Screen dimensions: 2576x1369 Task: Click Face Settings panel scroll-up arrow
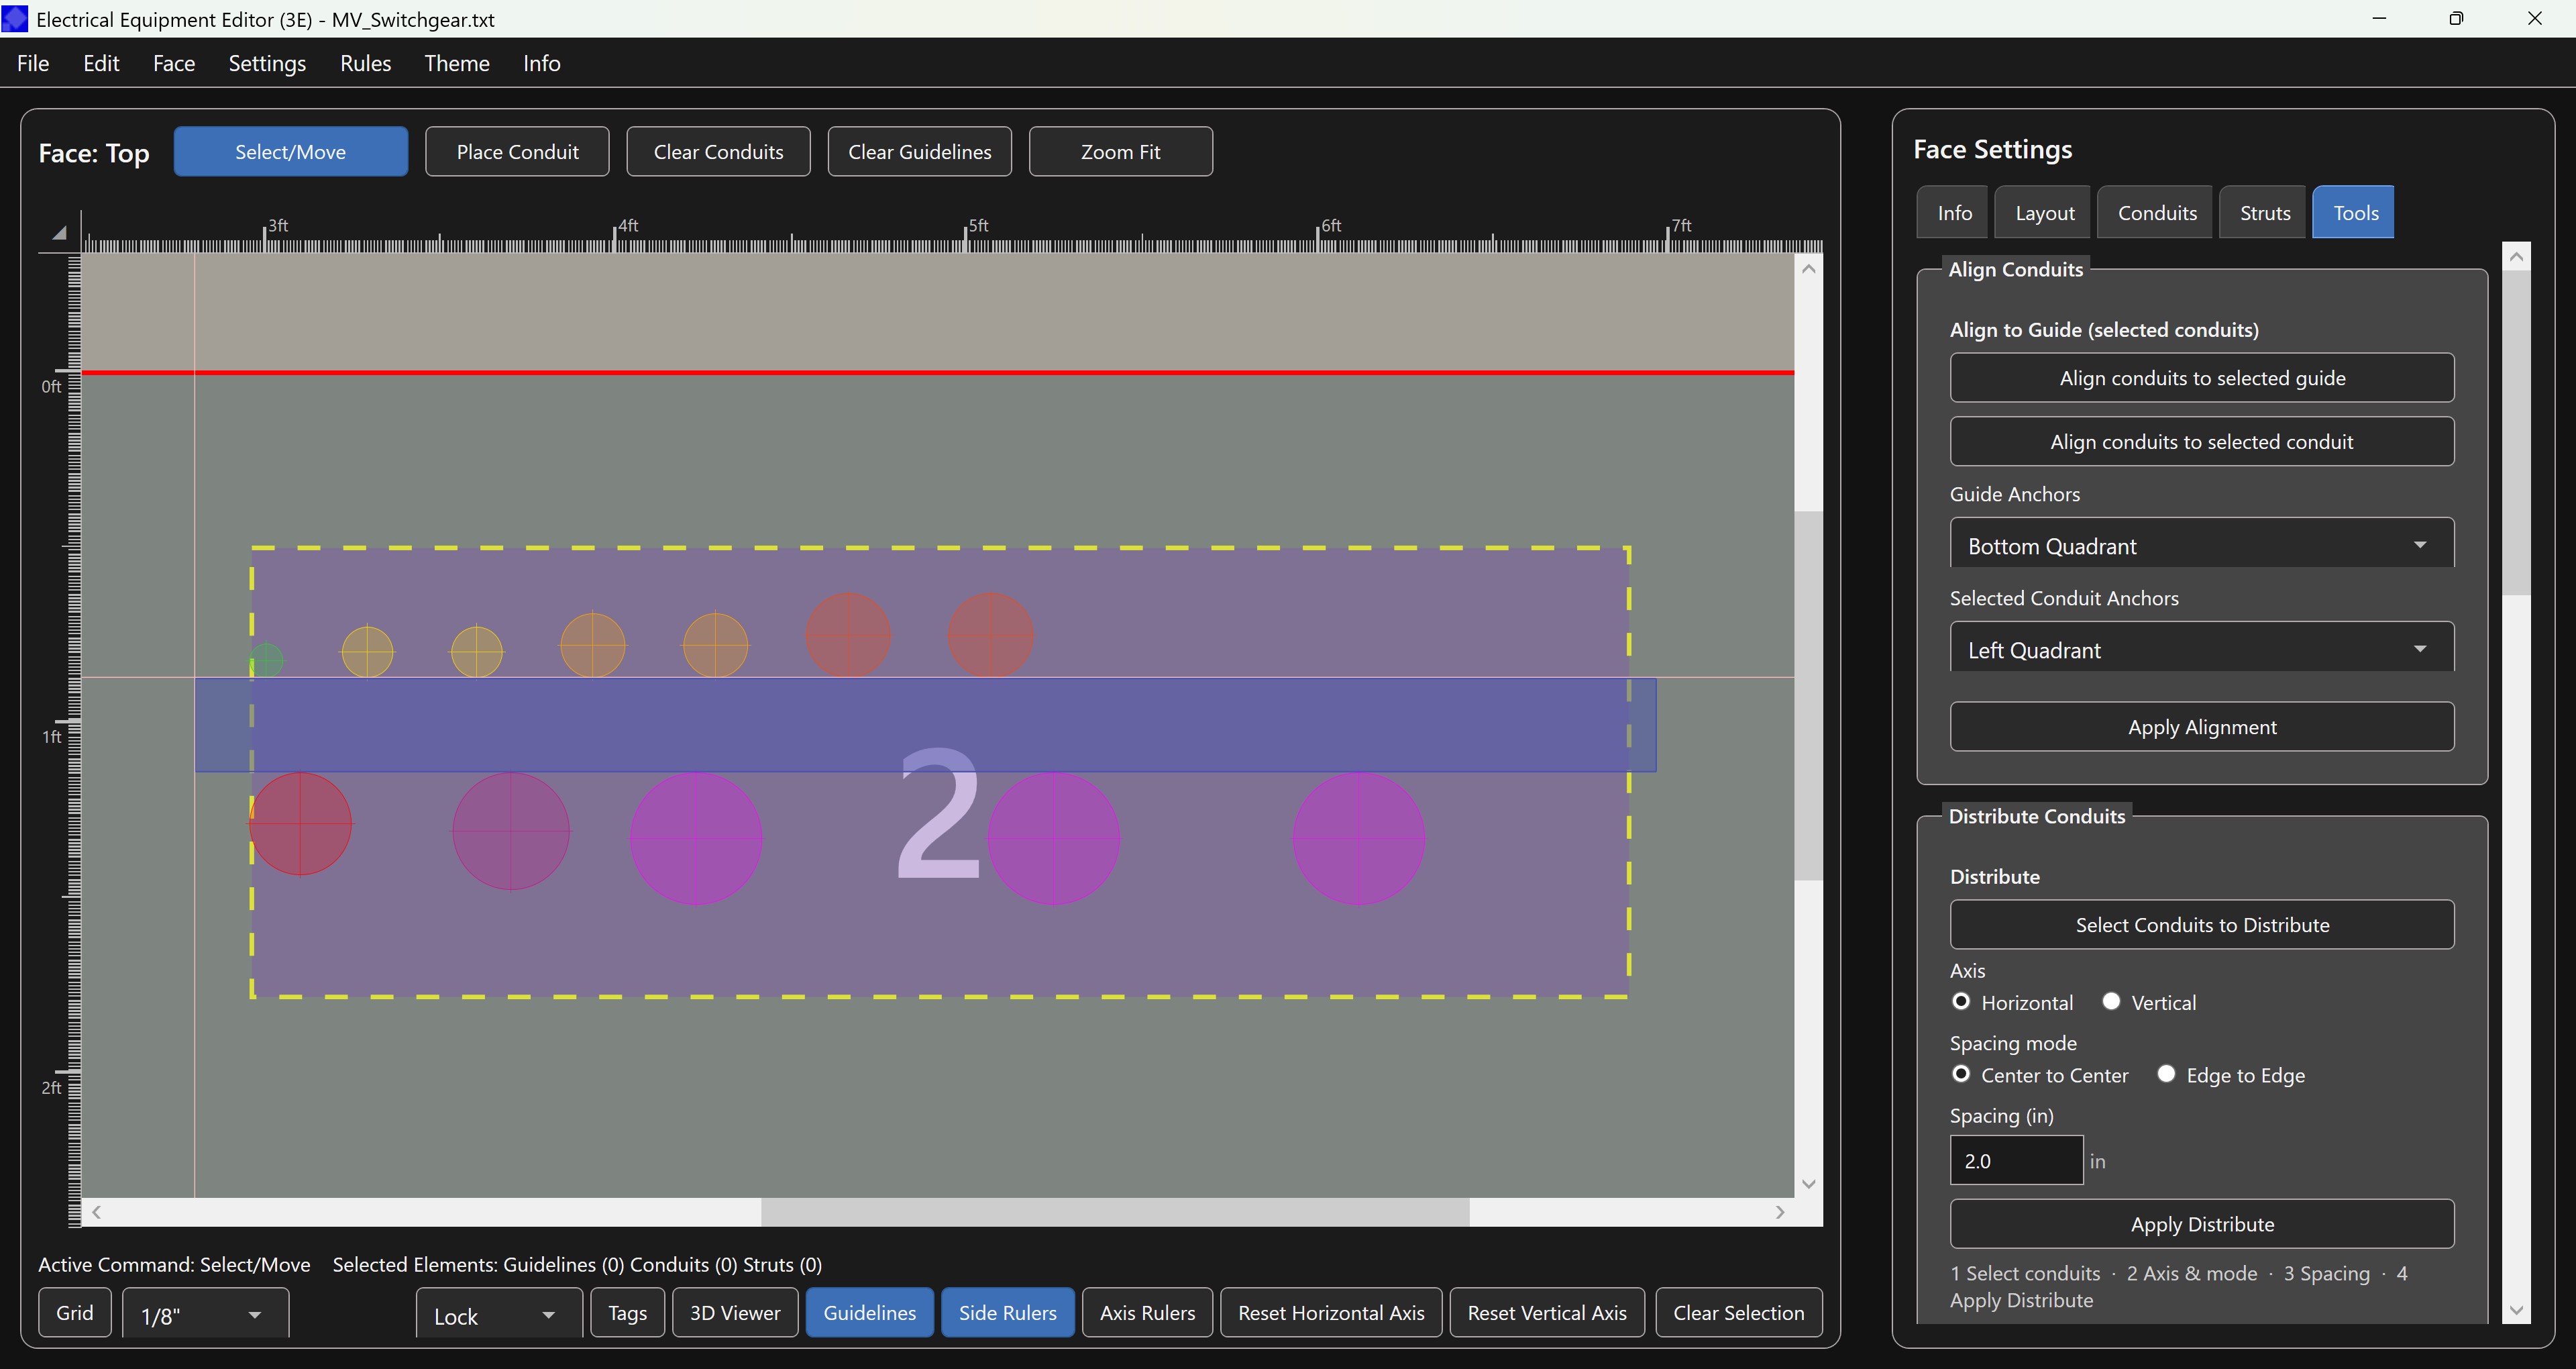coord(2516,257)
